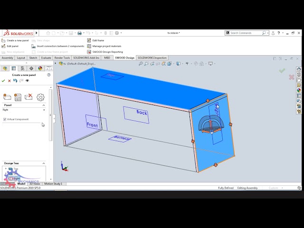Expand tv assembly flyout tree arrow
Screen dimensions: 304x228
(56, 63)
